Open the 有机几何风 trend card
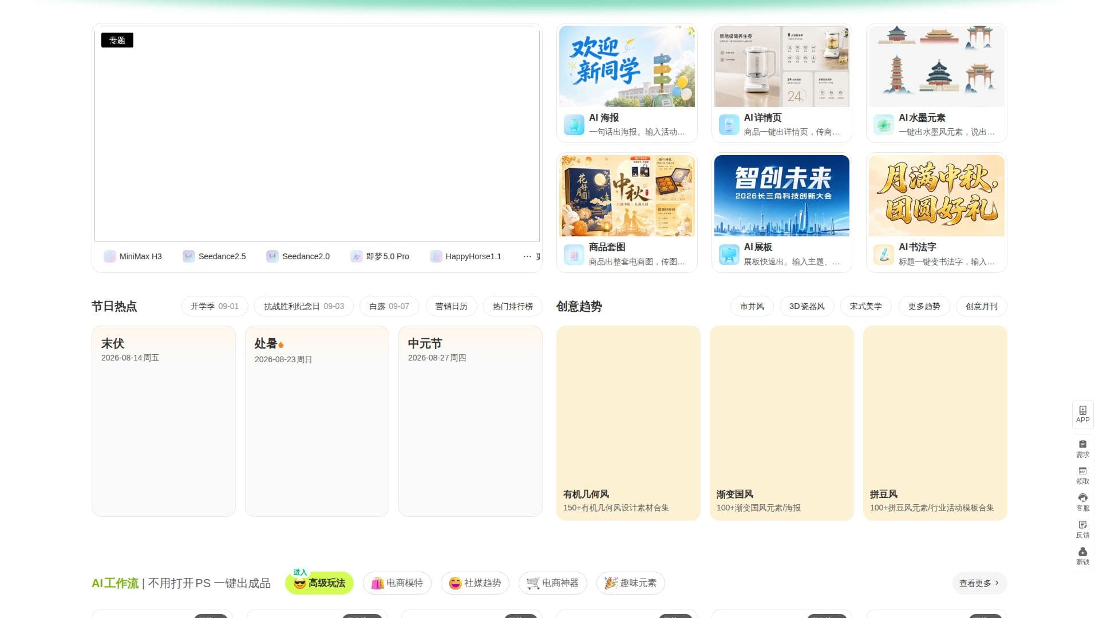This screenshot has height=618, width=1099. [x=628, y=423]
